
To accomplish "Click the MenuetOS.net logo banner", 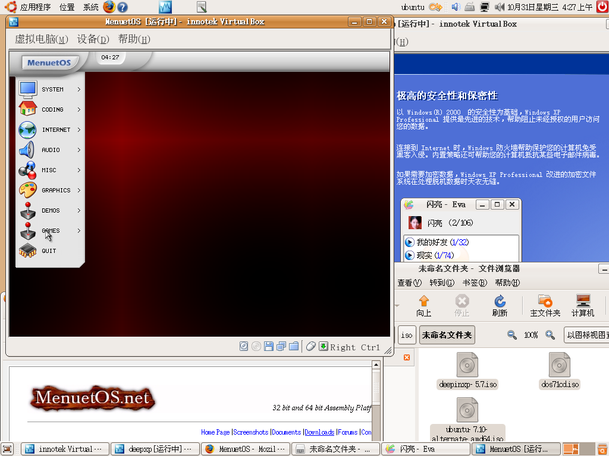I will coord(92,398).
